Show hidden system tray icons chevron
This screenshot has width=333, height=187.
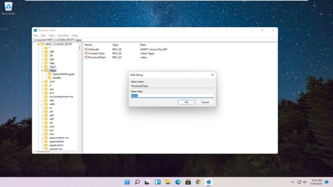[293, 182]
